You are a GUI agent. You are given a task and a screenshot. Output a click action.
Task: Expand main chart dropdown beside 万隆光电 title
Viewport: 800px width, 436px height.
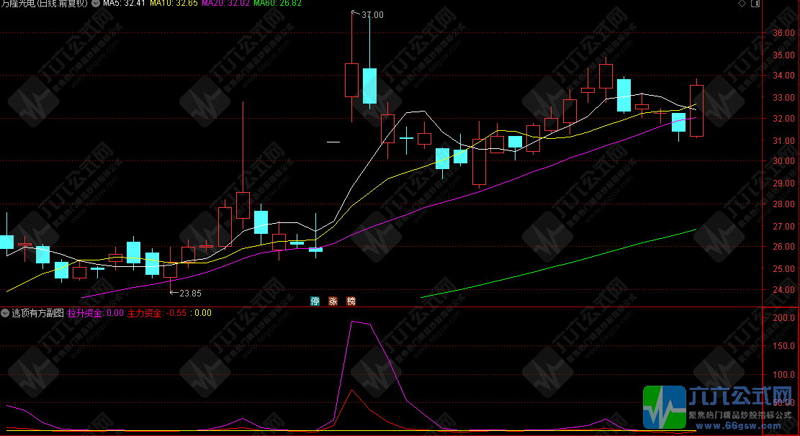(x=96, y=4)
